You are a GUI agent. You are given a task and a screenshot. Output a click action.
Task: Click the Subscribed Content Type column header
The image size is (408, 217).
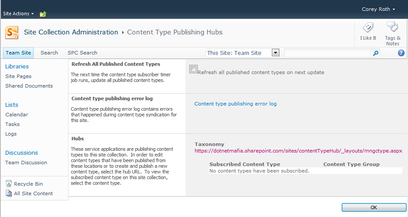[x=245, y=164]
